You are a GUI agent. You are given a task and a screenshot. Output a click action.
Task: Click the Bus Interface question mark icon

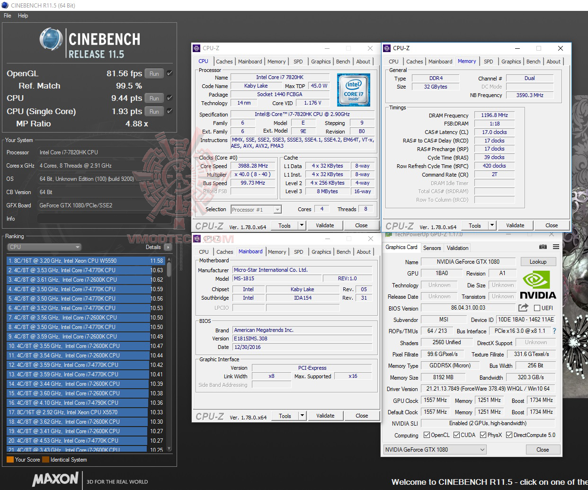(554, 331)
